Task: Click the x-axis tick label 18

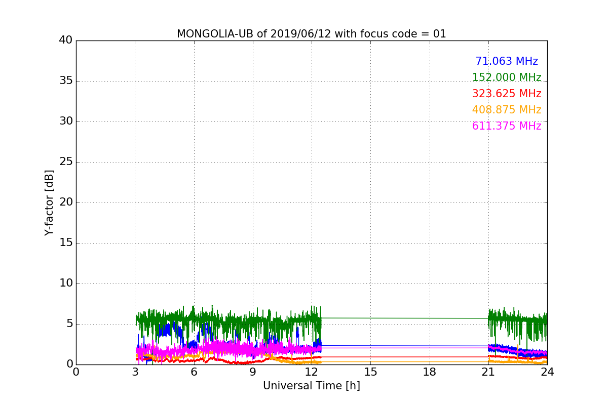Action: pyautogui.click(x=429, y=372)
